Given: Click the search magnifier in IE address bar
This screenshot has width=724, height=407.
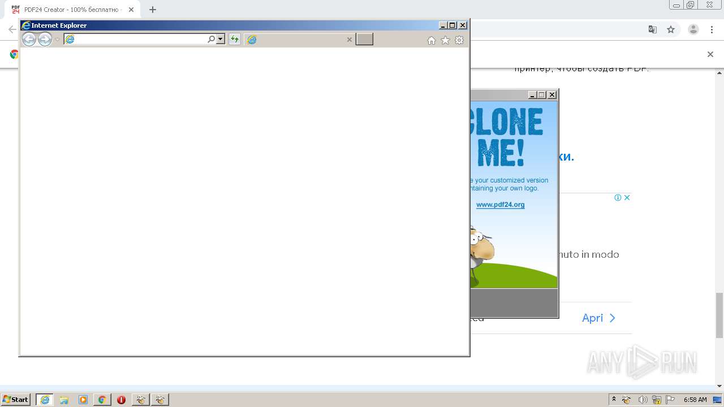Looking at the screenshot, I should (x=212, y=39).
